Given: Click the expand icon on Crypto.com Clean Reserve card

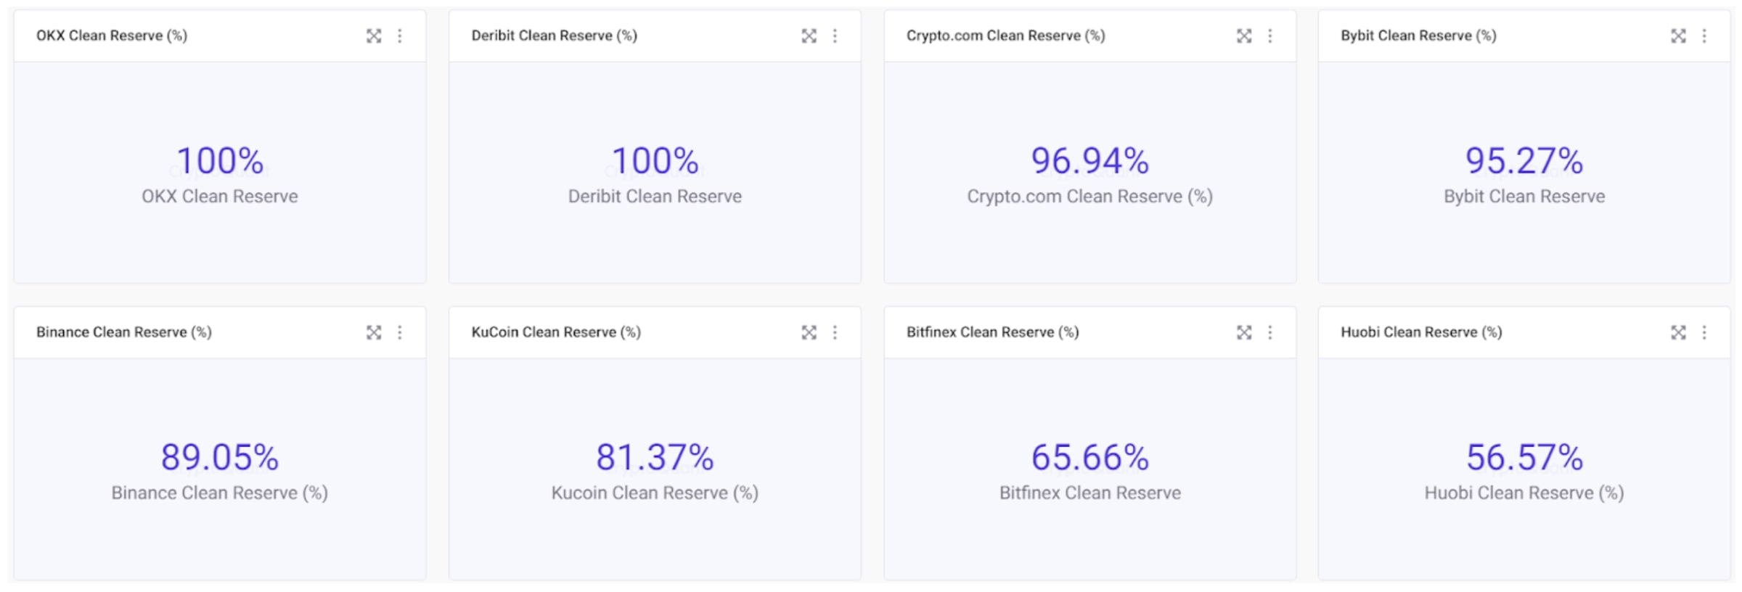Looking at the screenshot, I should click(x=1244, y=36).
